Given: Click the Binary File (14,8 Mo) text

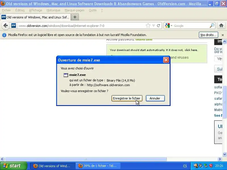Looking at the screenshot, I should [x=121, y=80].
